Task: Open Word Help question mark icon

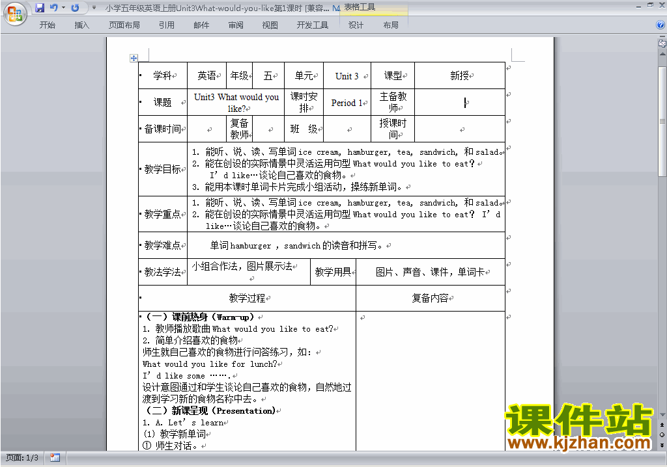Action: point(660,25)
